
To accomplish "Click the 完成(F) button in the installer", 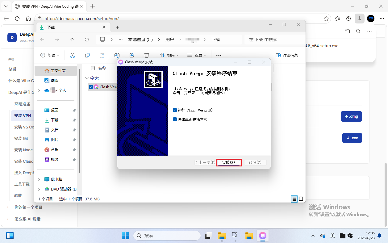I will pyautogui.click(x=229, y=162).
